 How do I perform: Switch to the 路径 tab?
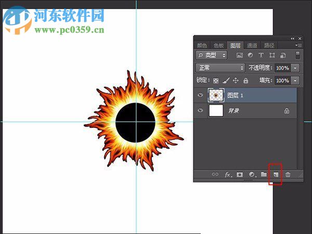[x=269, y=45]
